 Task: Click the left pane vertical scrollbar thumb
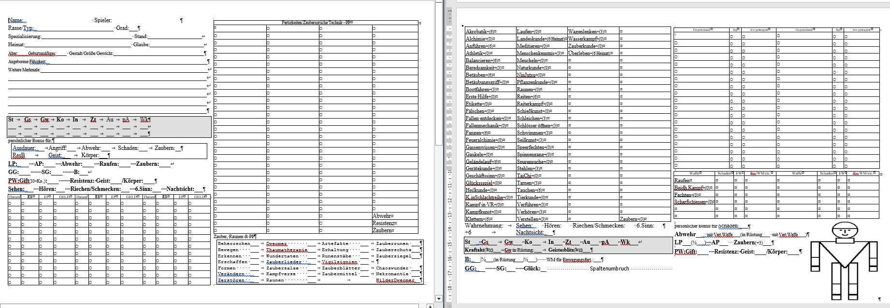click(439, 72)
